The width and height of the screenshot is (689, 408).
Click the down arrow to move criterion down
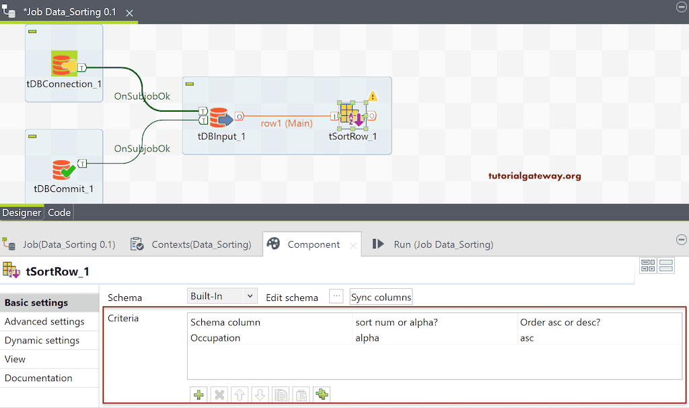pos(260,395)
